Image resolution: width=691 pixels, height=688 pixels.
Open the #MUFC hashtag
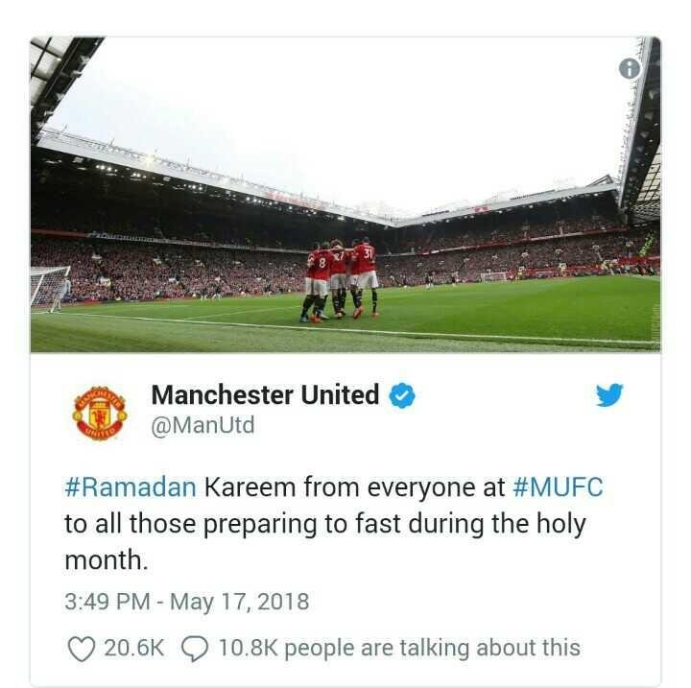click(x=558, y=487)
